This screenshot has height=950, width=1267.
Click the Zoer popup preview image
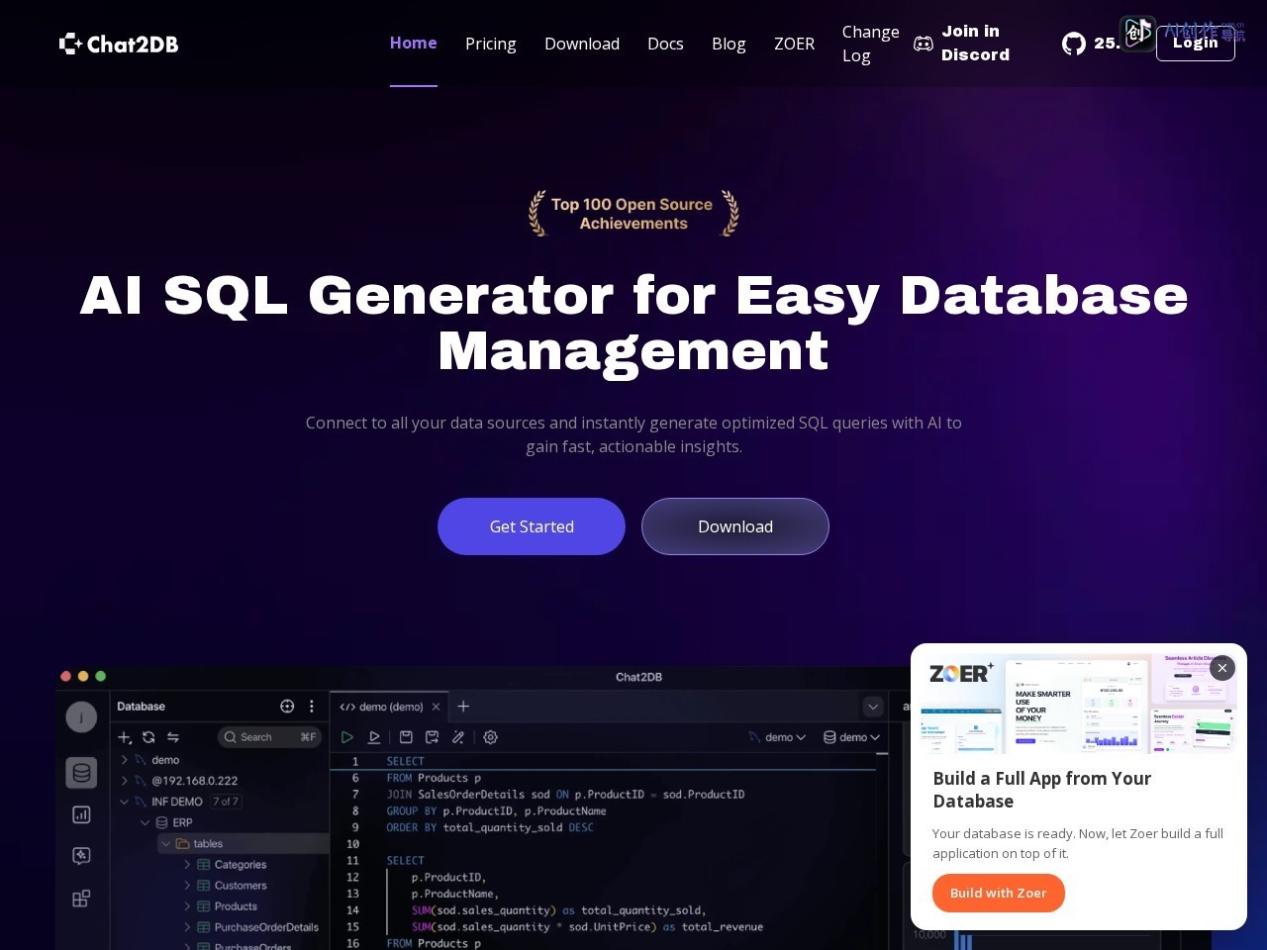tap(1079, 704)
